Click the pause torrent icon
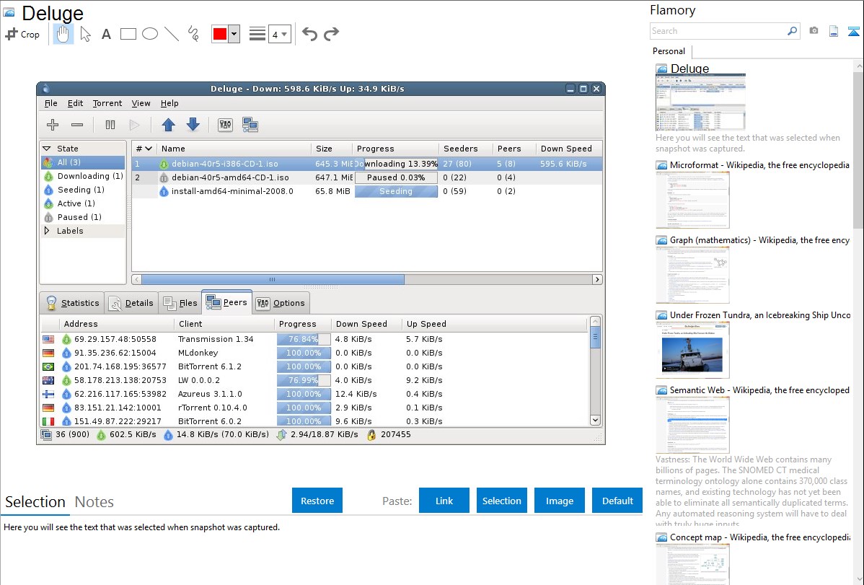The width and height of the screenshot is (864, 585). (110, 125)
